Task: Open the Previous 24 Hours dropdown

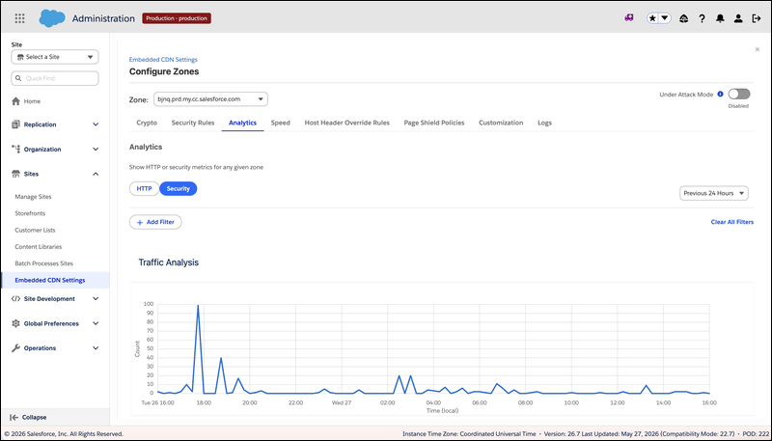Action: 714,193
